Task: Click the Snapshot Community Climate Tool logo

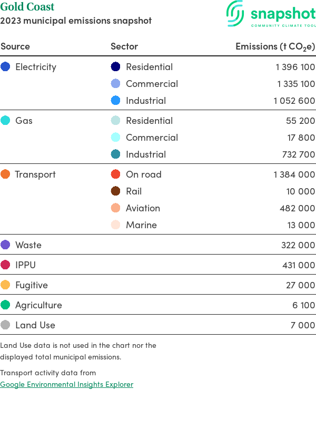Action: [271, 14]
